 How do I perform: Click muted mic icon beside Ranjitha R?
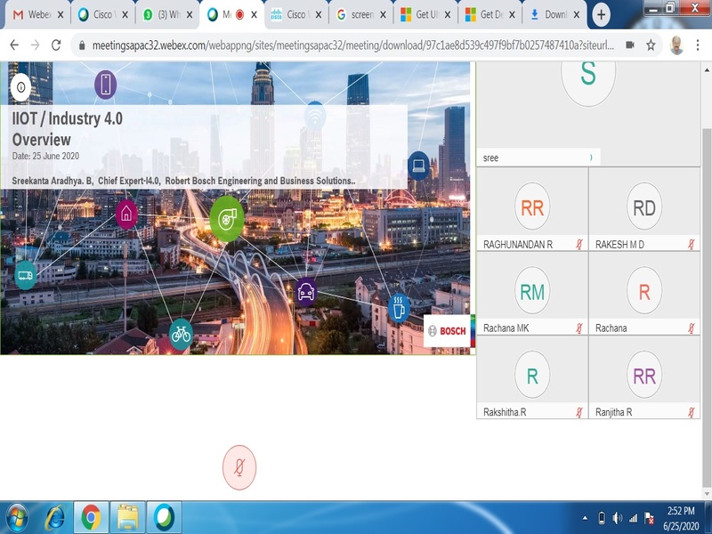(692, 412)
